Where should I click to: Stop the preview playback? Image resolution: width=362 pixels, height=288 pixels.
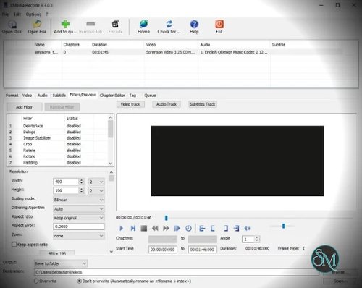[144, 228]
